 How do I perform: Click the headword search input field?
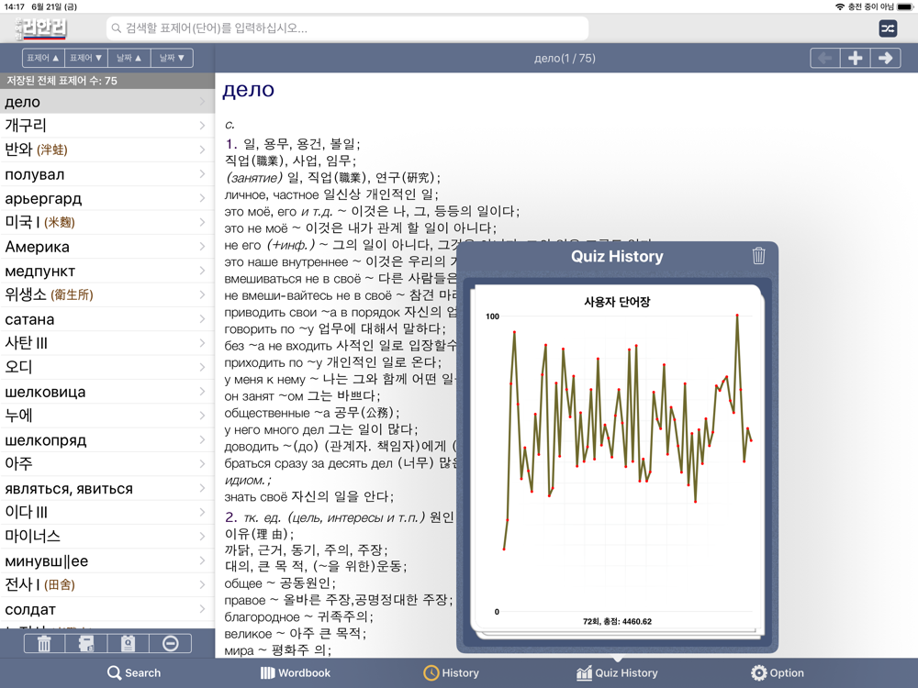click(x=349, y=28)
